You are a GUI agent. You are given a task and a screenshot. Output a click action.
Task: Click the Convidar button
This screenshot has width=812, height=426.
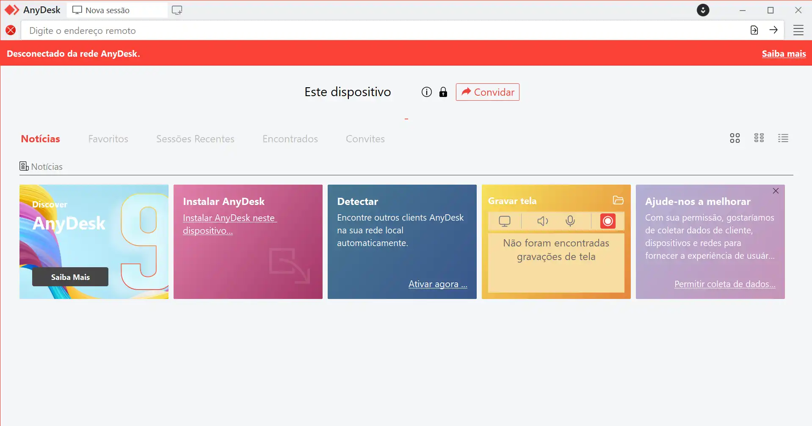coord(488,92)
